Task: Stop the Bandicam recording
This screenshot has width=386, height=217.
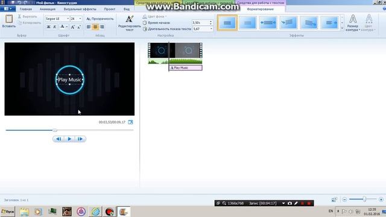Action: tap(309, 203)
